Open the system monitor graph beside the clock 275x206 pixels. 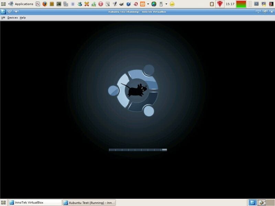pos(241,4)
